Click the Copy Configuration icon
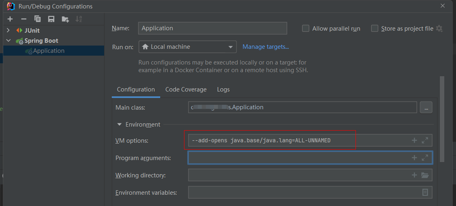 click(38, 19)
